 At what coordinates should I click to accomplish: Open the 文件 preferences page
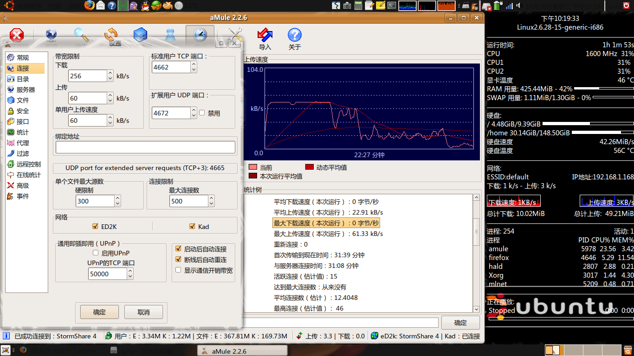click(x=26, y=100)
